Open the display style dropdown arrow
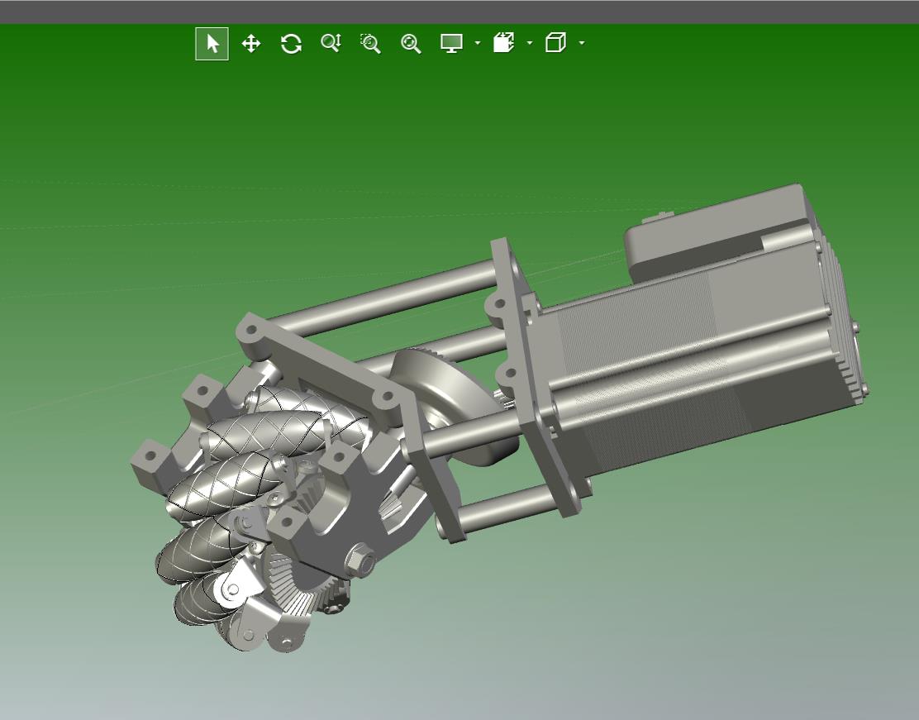This screenshot has width=919, height=720. tap(478, 43)
